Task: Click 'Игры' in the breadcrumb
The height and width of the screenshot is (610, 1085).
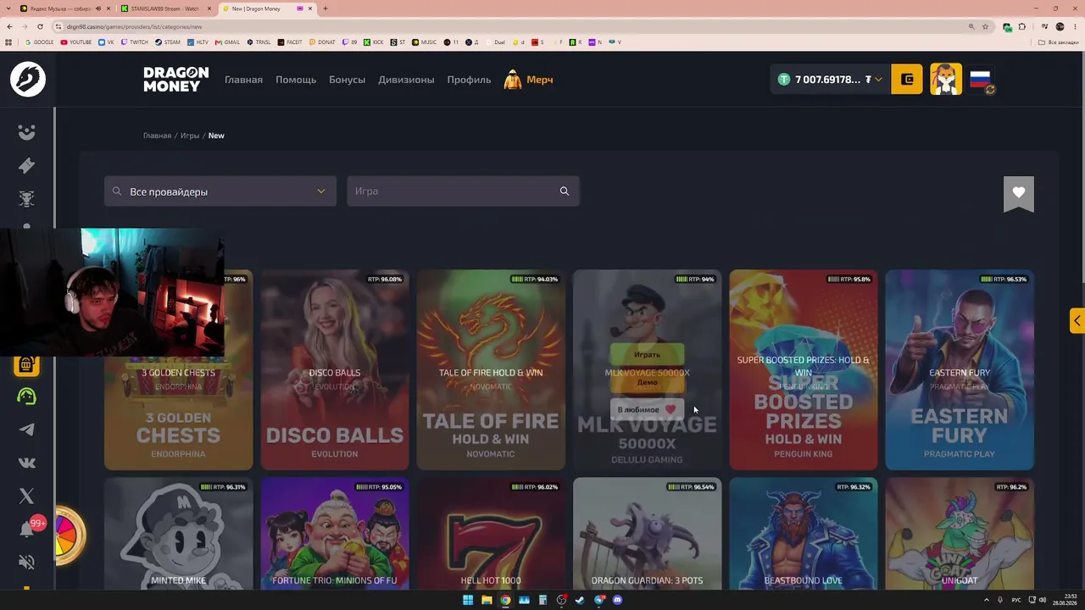Action: click(190, 136)
